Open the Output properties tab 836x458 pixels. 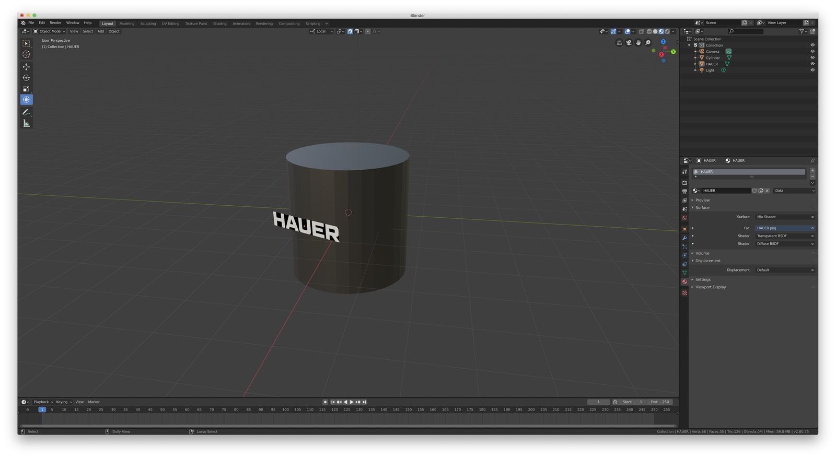tap(684, 192)
